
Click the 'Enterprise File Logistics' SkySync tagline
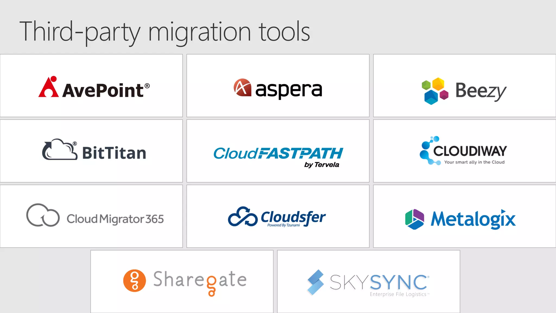[398, 294]
